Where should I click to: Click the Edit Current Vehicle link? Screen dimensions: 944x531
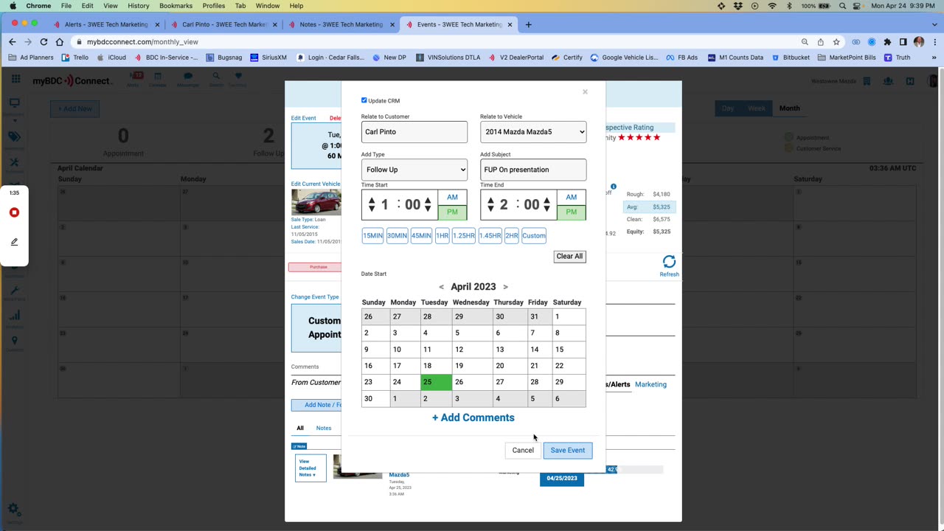(316, 184)
